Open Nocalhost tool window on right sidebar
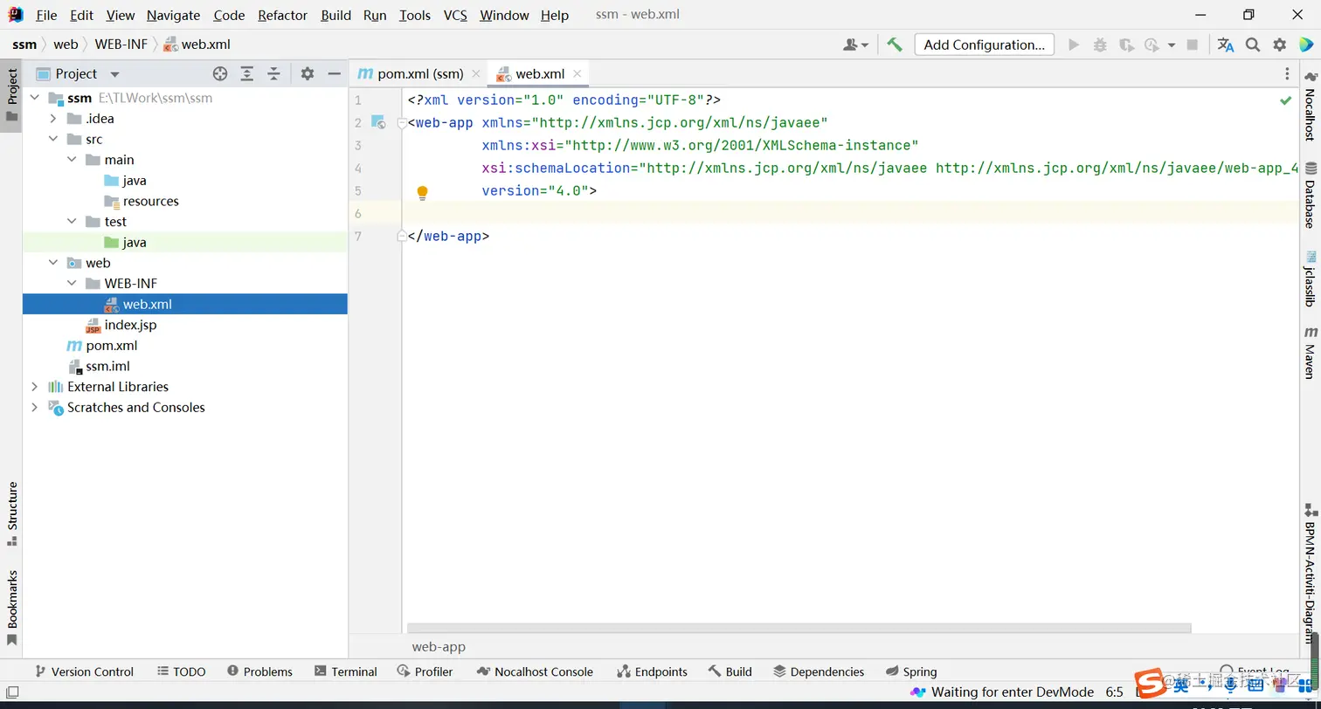 (x=1310, y=107)
